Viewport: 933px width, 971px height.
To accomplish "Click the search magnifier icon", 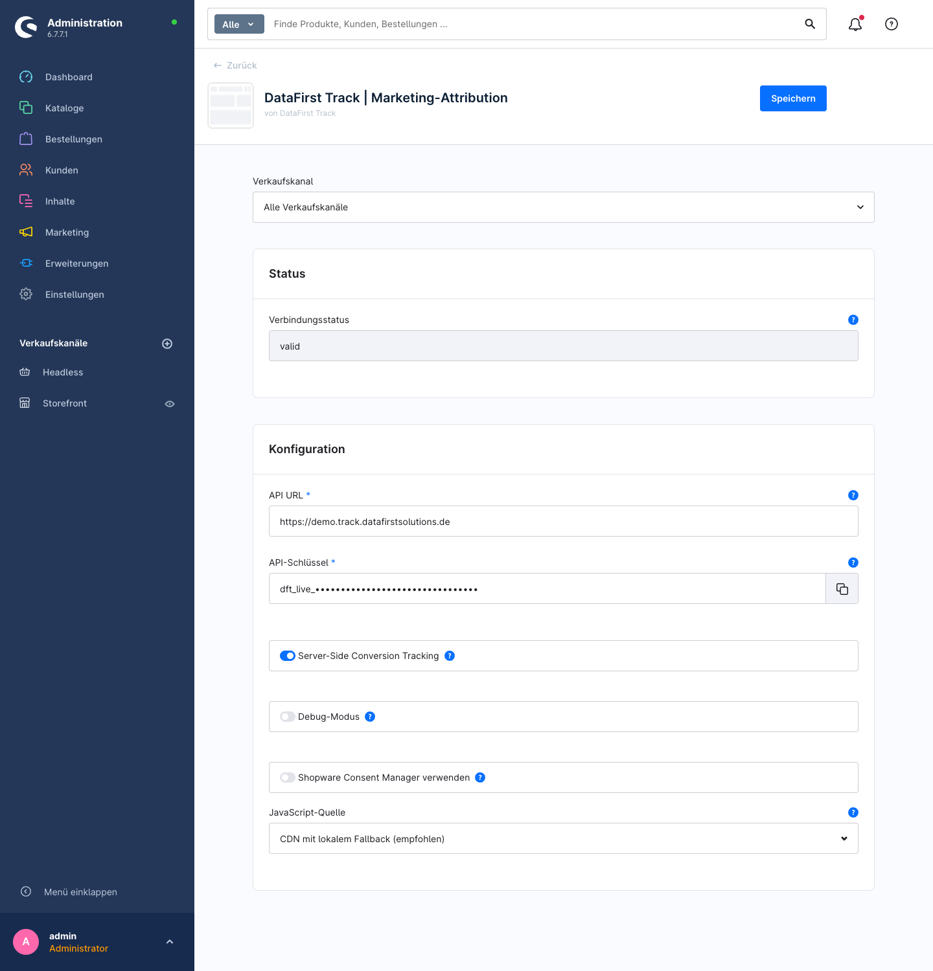I will point(810,24).
